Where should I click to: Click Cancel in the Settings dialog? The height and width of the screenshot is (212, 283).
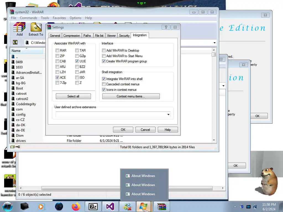(x=145, y=130)
